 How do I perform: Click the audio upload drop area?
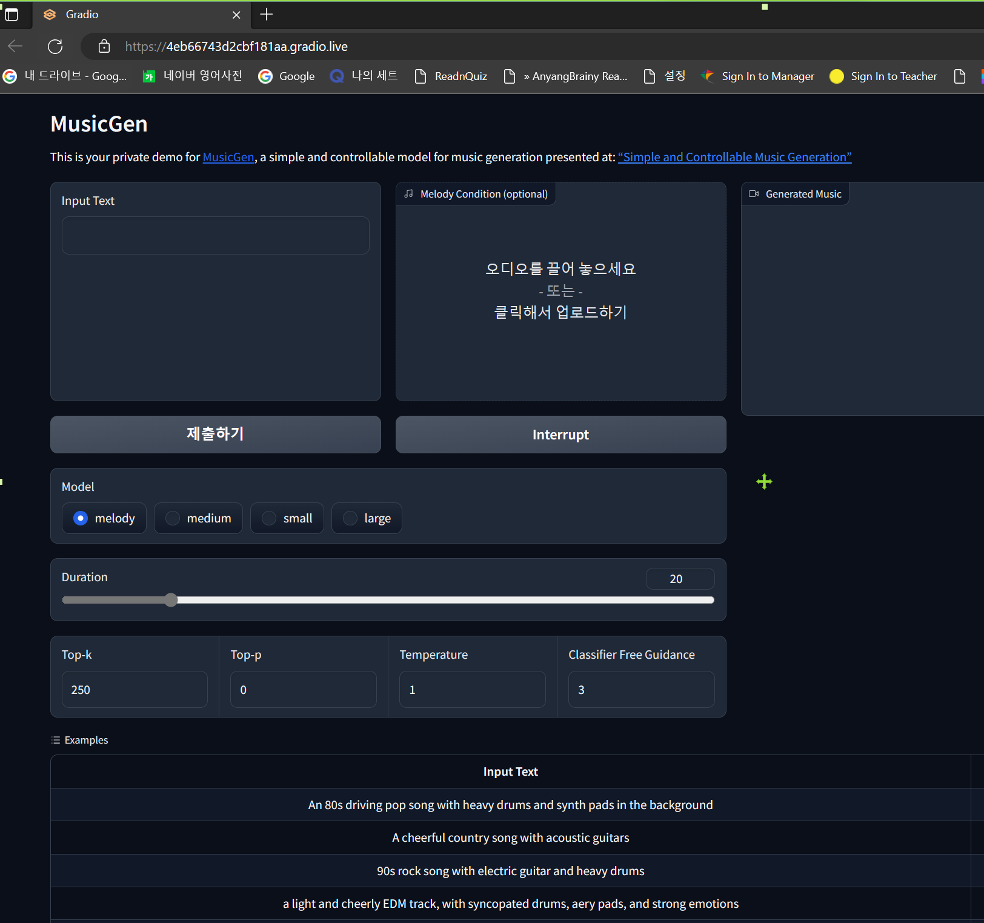(561, 291)
